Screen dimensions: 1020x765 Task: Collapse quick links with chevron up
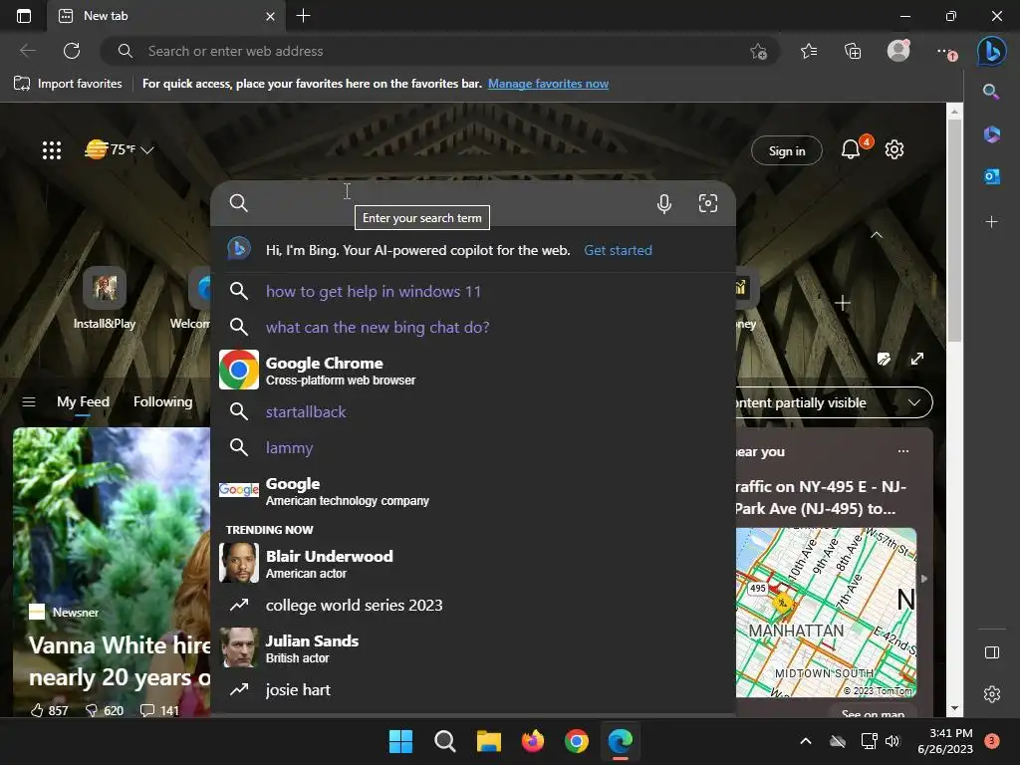[877, 235]
